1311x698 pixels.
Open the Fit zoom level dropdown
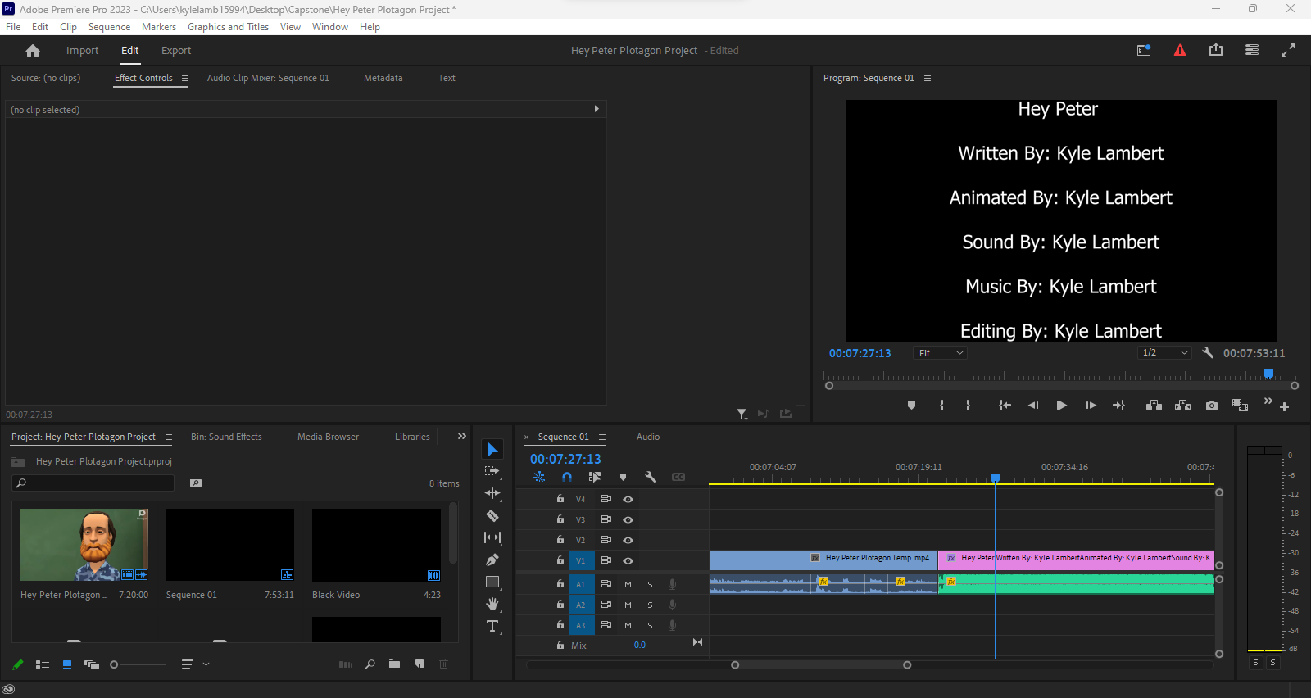940,353
